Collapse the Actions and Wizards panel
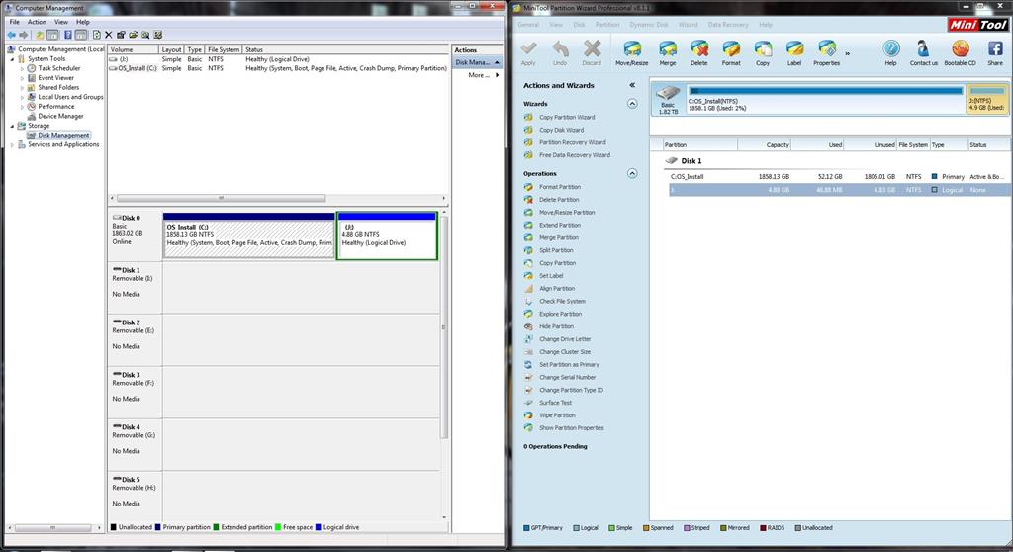Viewport: 1013px width, 552px height. click(x=632, y=85)
